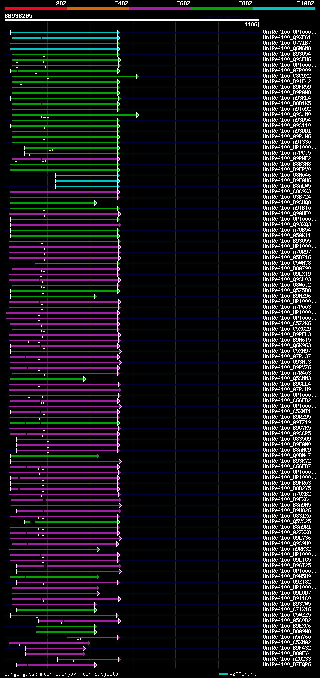This screenshot has width=320, height=678.
Task: Select label UniRef100_A7QR97
Action: point(287,252)
